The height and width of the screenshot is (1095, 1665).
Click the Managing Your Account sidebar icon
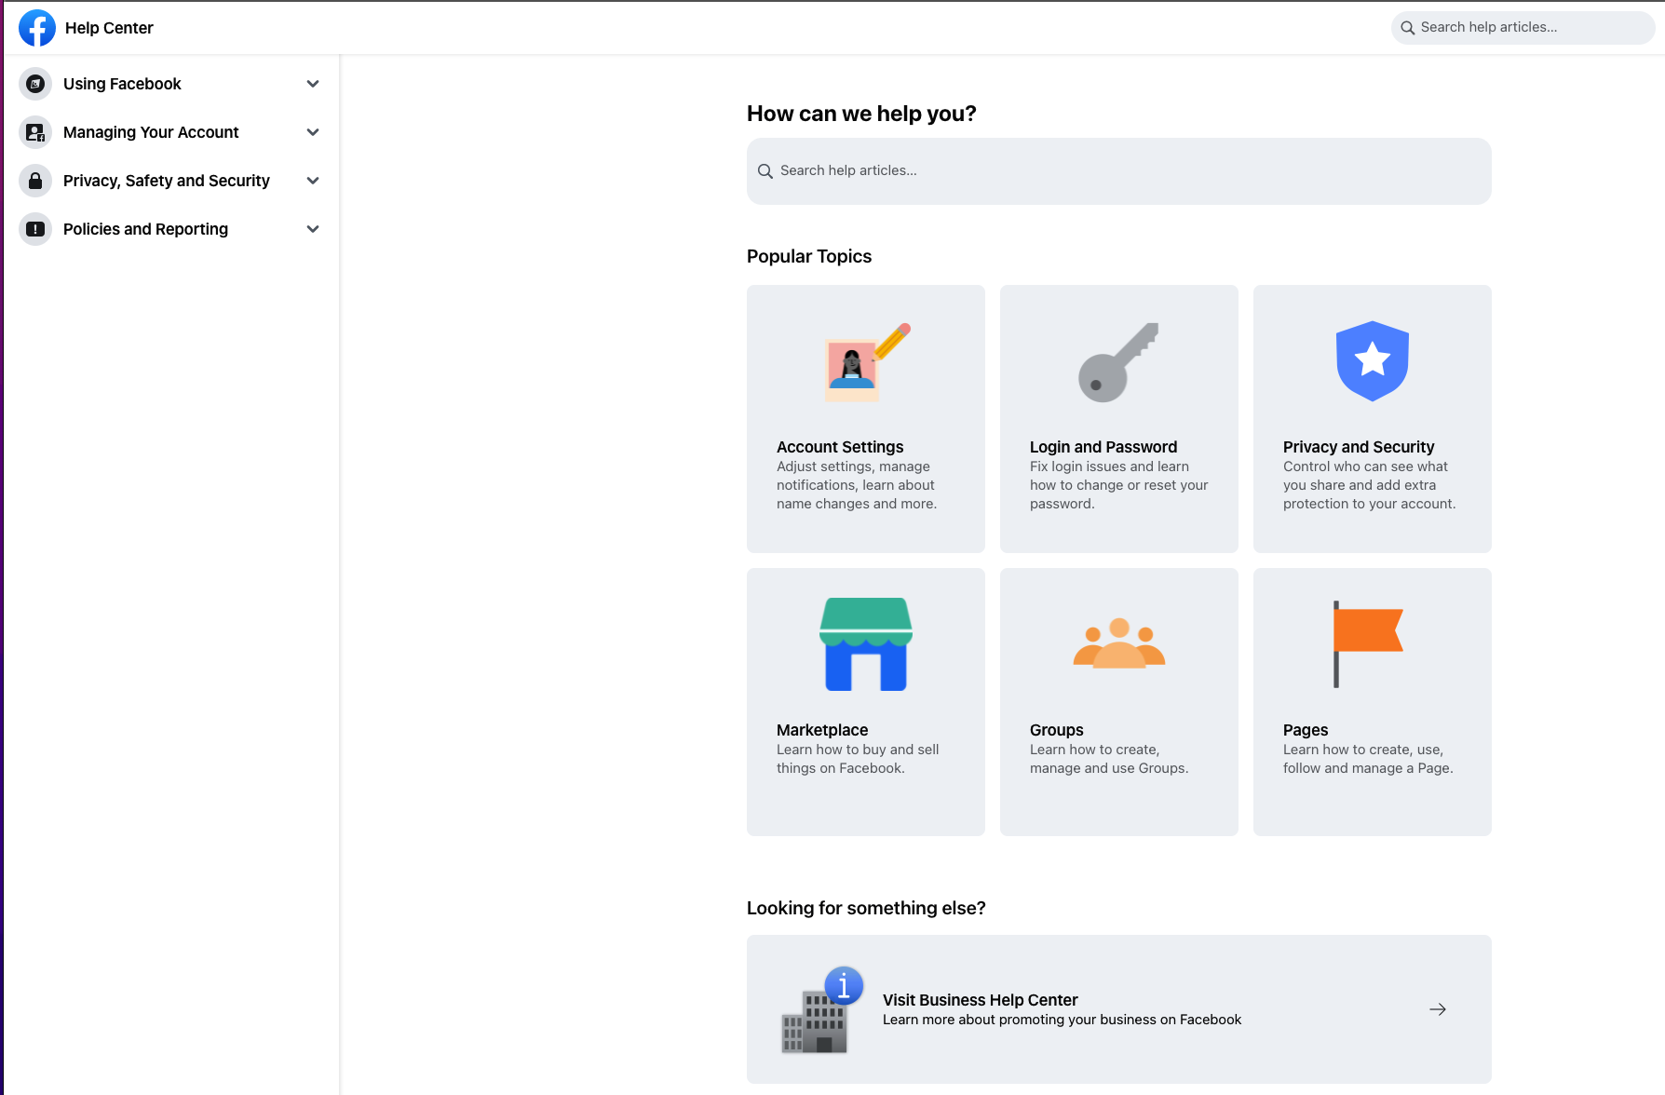coord(35,132)
